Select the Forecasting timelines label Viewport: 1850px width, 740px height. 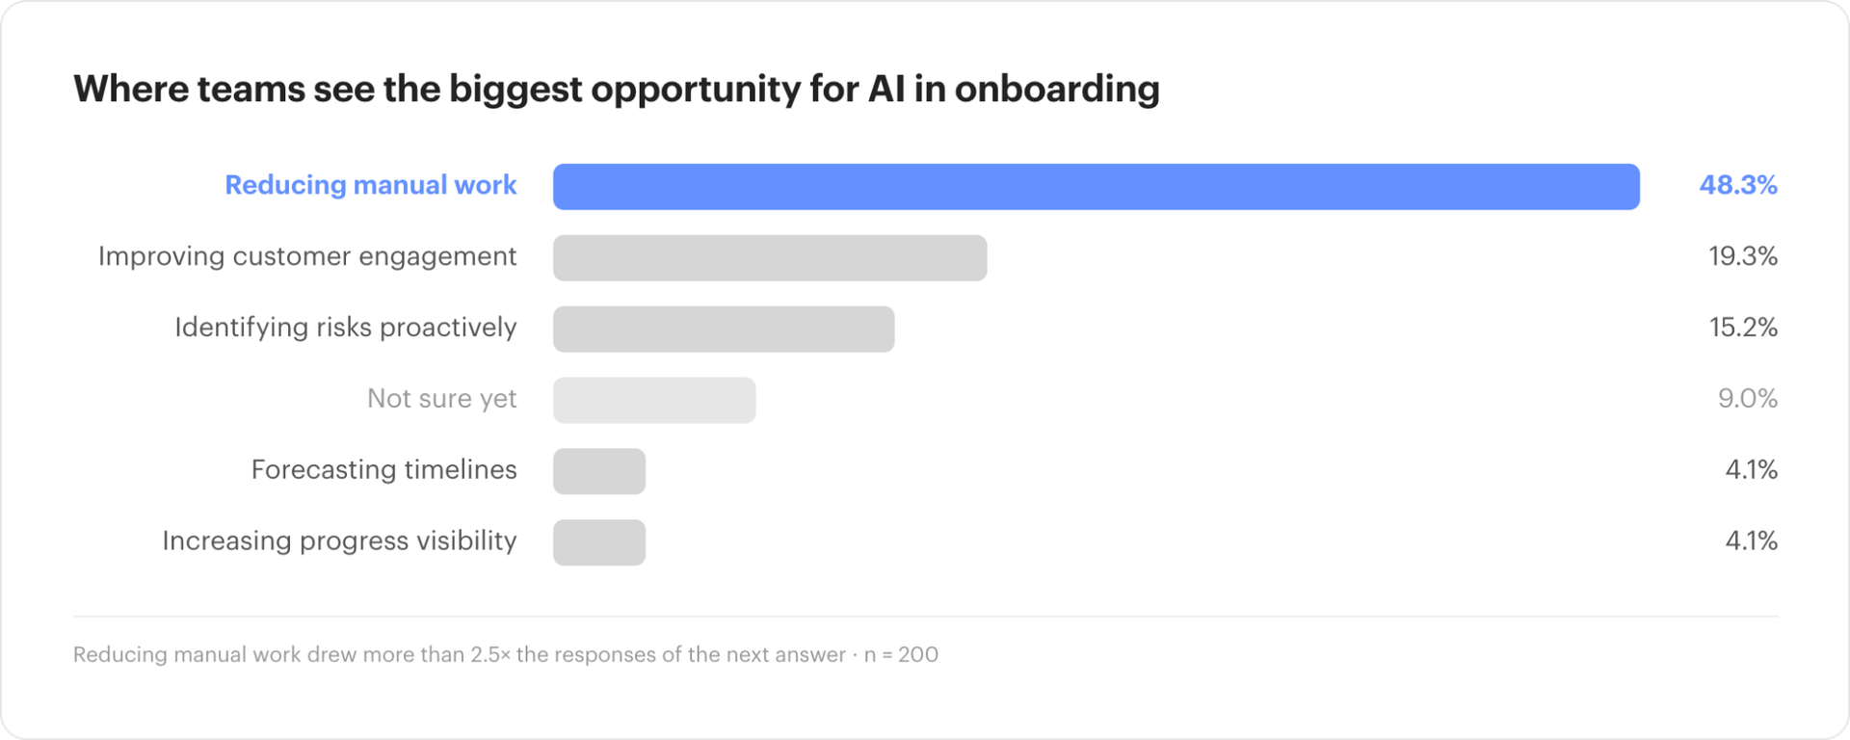pyautogui.click(x=383, y=470)
